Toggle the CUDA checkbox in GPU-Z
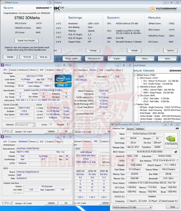The height and width of the screenshot is (211, 181). [x=140, y=201]
